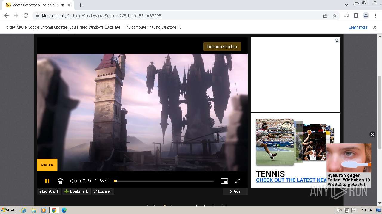This screenshot has width=382, height=214.
Task: Share this page from the address bar
Action: [325, 16]
